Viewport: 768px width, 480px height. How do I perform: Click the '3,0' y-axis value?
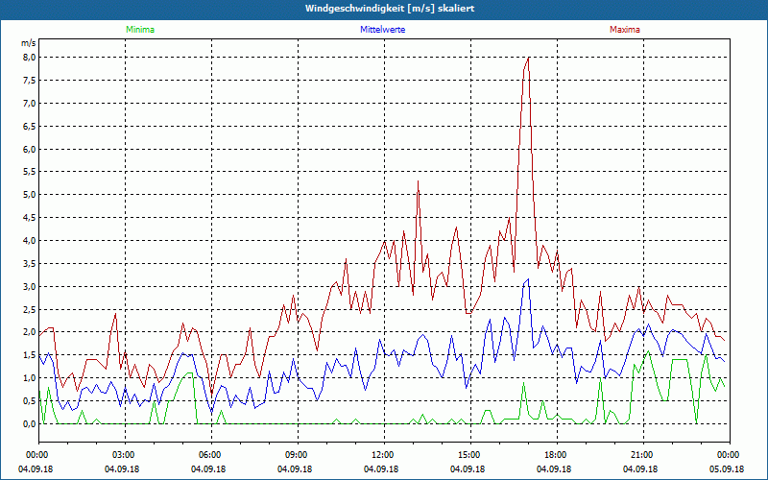click(x=30, y=286)
